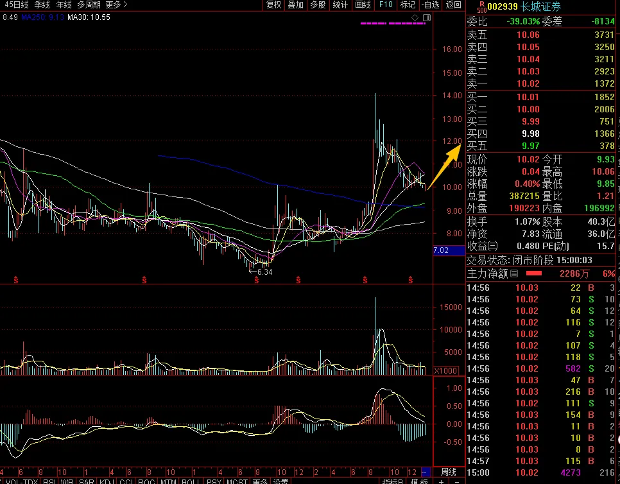The height and width of the screenshot is (484, 620).
Task: Click the diamond icon above the chart
Action: (415, 17)
